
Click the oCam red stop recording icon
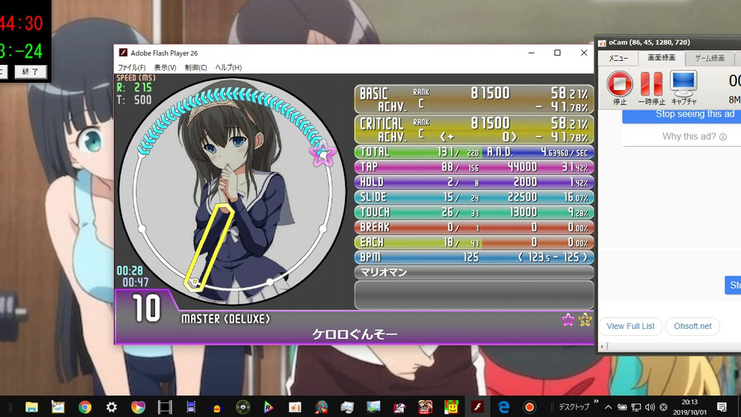pyautogui.click(x=620, y=83)
